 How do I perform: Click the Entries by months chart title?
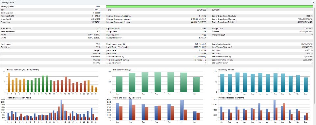pos(226,70)
